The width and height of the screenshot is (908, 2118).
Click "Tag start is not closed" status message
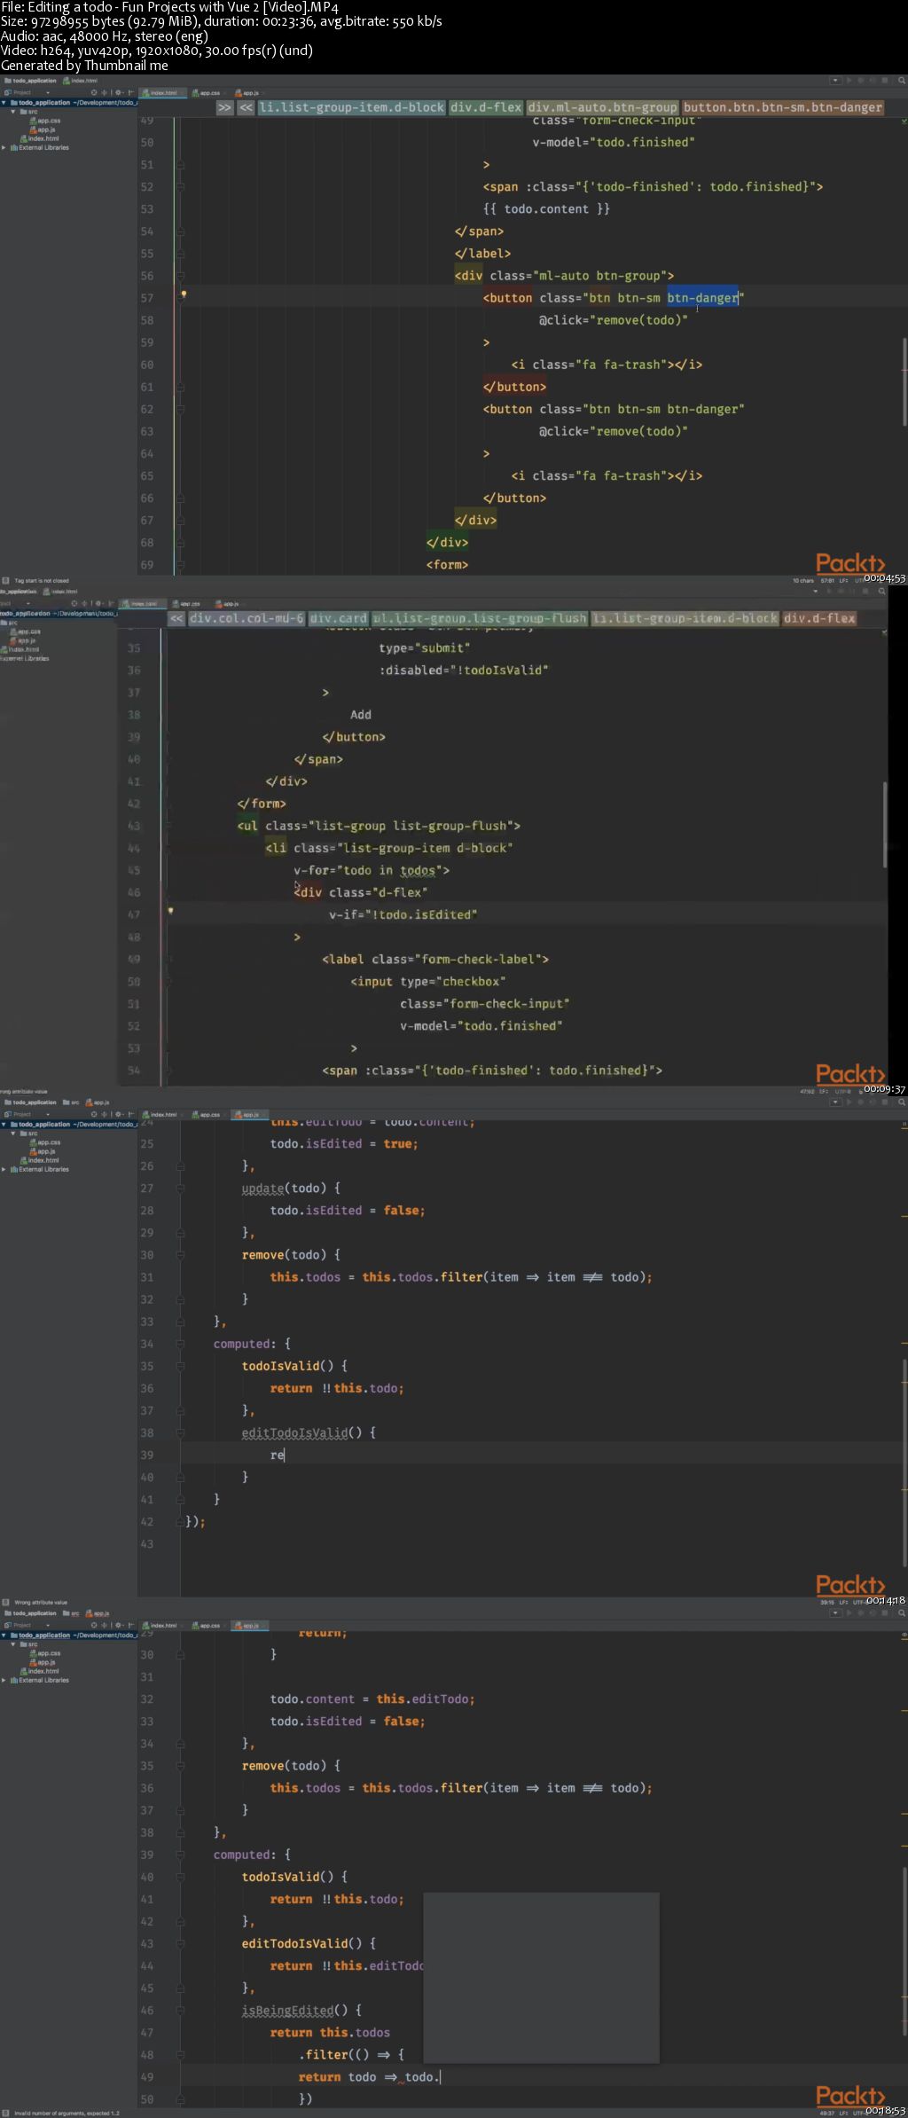[x=41, y=581]
